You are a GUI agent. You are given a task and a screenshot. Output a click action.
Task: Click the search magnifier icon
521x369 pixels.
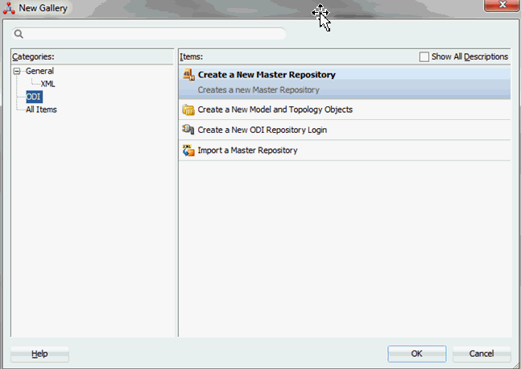(x=19, y=34)
